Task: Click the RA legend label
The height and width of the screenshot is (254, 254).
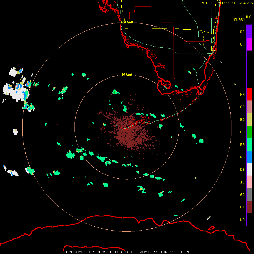Action: click(x=242, y=145)
